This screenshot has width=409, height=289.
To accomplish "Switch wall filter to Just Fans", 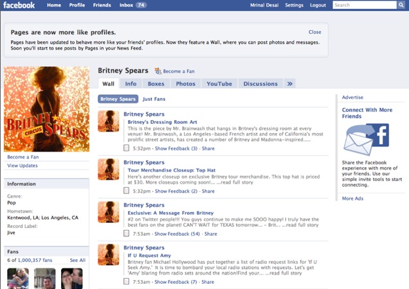I will (x=154, y=99).
